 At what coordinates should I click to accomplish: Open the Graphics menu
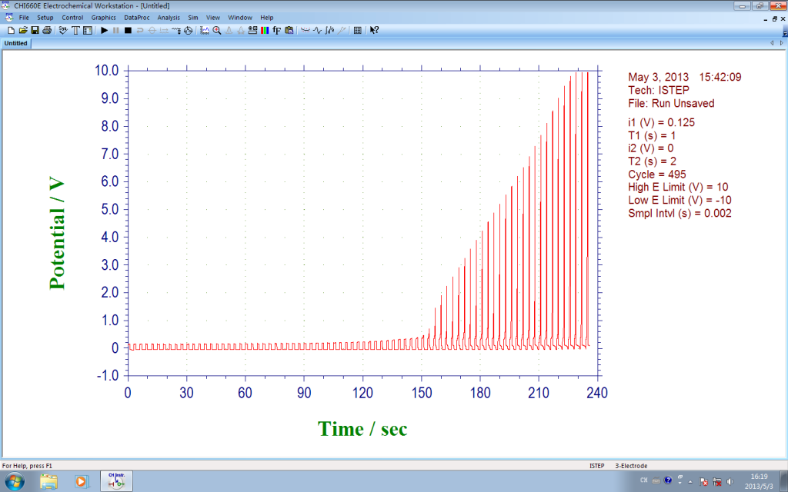(x=103, y=17)
